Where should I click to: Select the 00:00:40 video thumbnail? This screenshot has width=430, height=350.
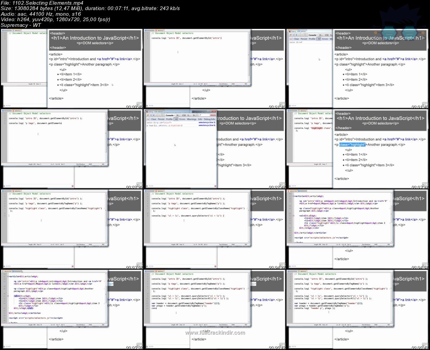point(72,69)
